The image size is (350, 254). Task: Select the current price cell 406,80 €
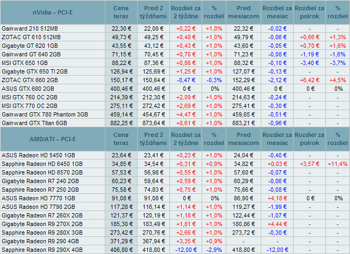coord(122,250)
